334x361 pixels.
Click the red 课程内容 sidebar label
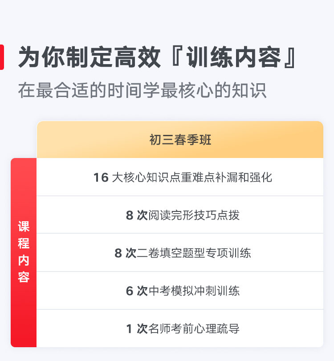(x=24, y=252)
